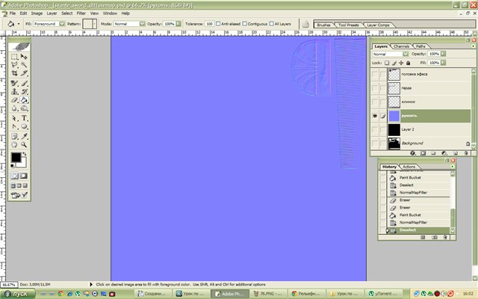
Task: Swap foreground and background colors
Action: 25,154
